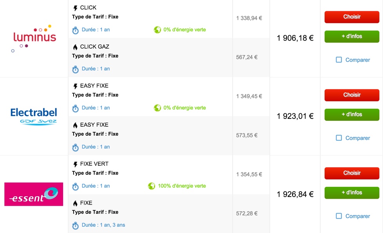Screen dimensions: 383x233
Task: Click the lightning icon beside Electrabel EASY FIXE
Action: (x=76, y=86)
